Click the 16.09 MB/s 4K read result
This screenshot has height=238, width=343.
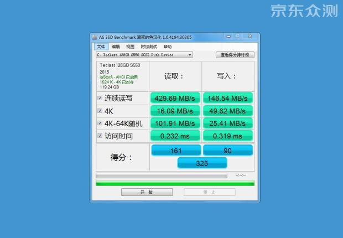pyautogui.click(x=175, y=111)
